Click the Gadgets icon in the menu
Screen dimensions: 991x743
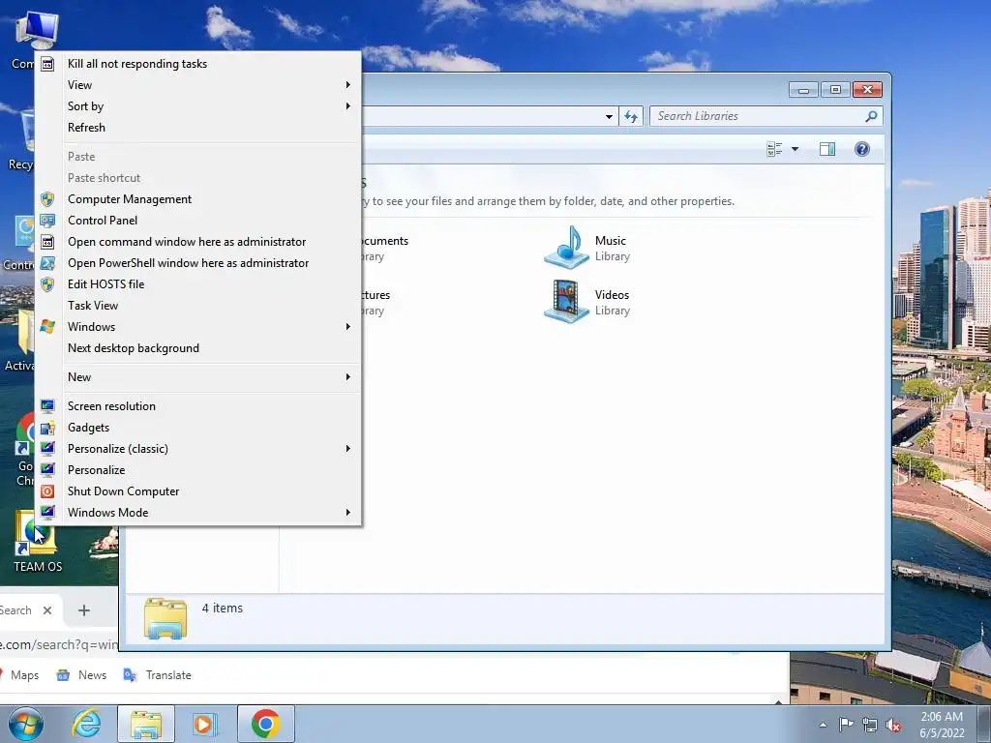point(47,428)
